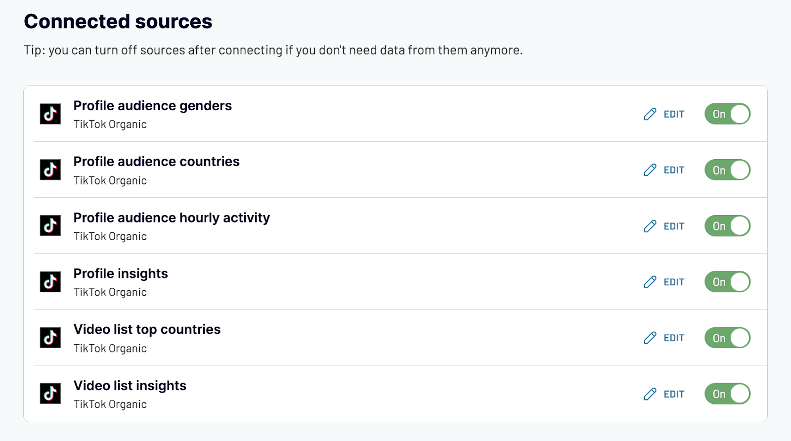Click TikTok icon beside Profile audience countries
791x441 pixels.
coord(50,170)
